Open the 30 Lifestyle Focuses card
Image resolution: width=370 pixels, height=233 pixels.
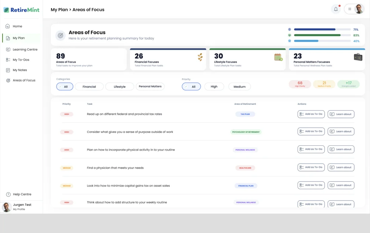click(x=248, y=59)
